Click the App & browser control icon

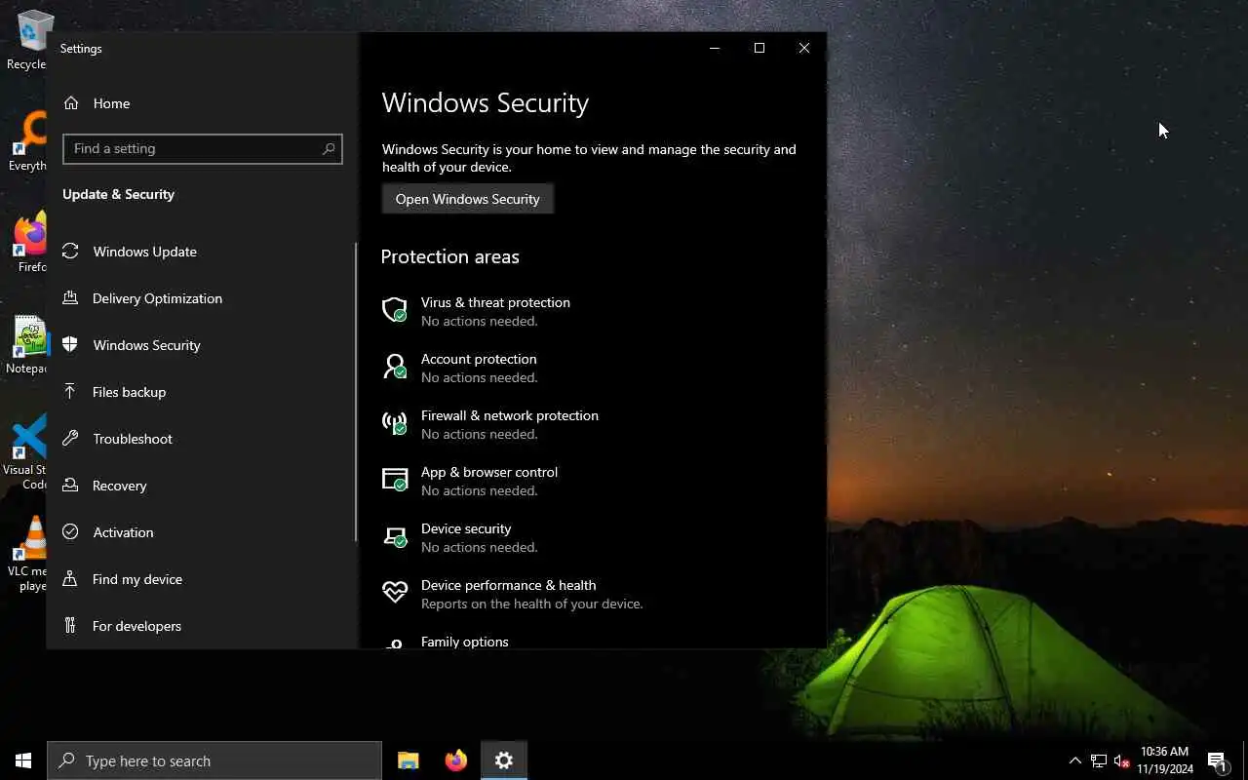tap(395, 480)
